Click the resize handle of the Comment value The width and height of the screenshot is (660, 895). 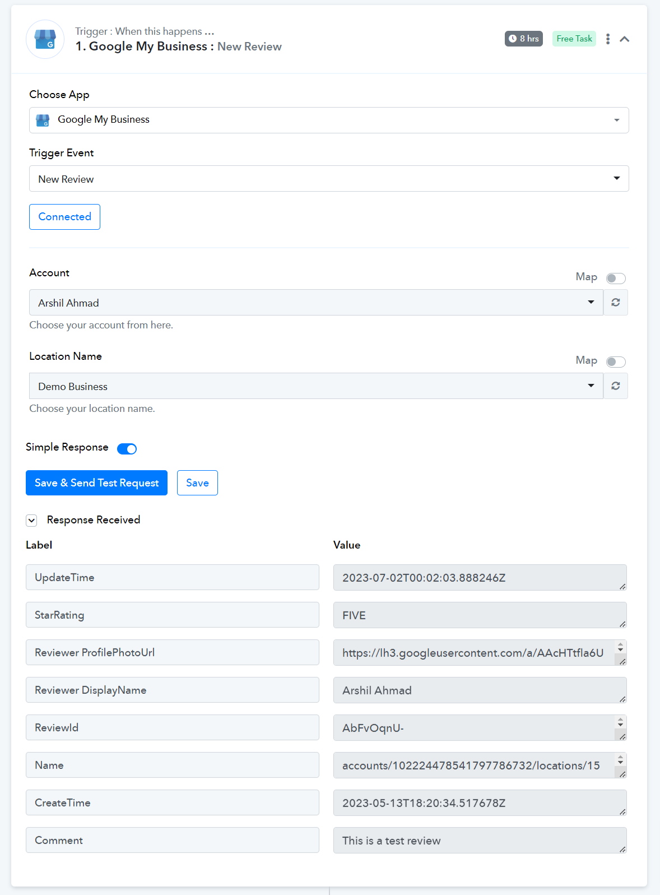point(622,850)
